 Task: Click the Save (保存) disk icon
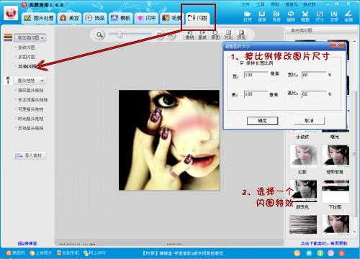(x=262, y=14)
